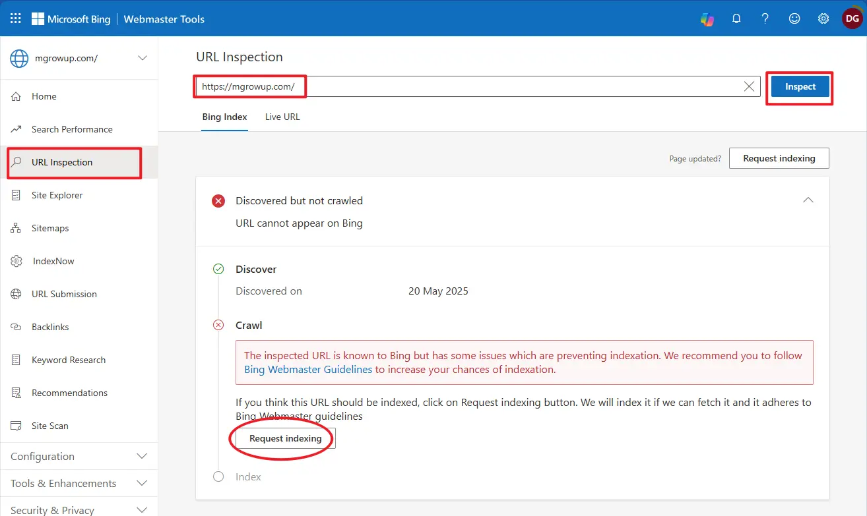Open the settings gear icon
The image size is (867, 516).
(823, 19)
